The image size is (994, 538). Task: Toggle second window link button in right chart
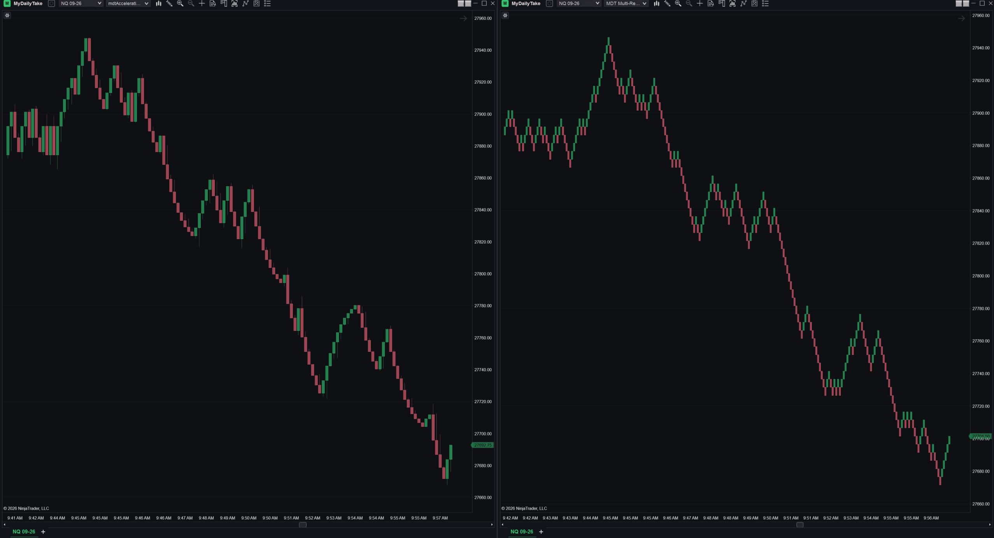pos(966,3)
